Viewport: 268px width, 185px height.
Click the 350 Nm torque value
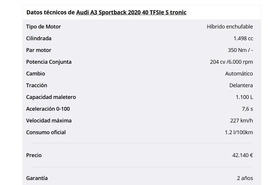240,50
